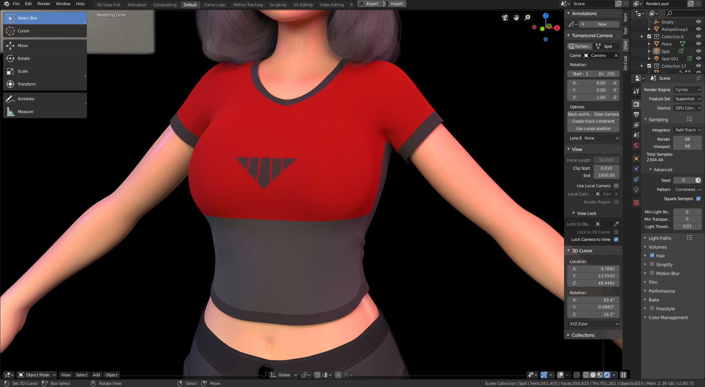The image size is (705, 387).
Task: Expand the Collections panel in sidebar
Action: pyautogui.click(x=583, y=335)
